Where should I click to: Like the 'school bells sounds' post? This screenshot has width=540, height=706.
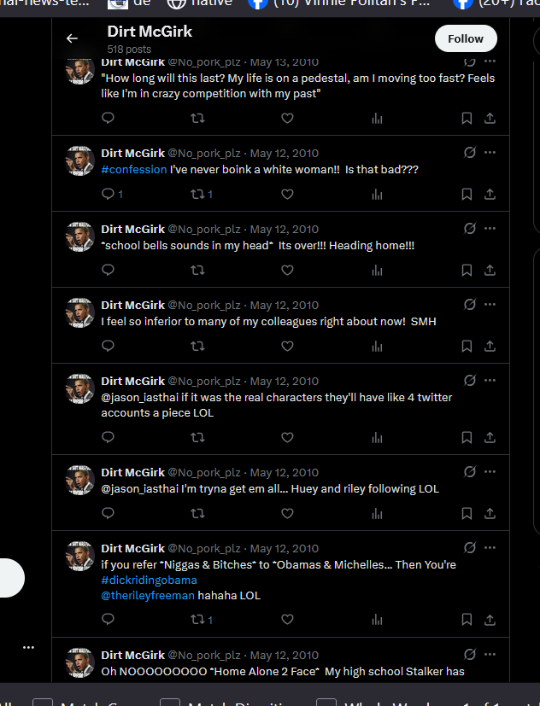288,270
